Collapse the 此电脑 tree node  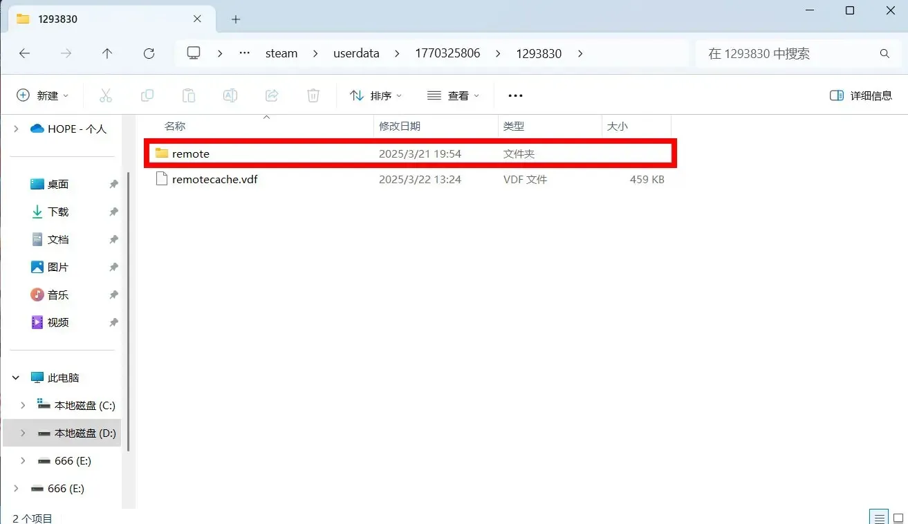pyautogui.click(x=16, y=377)
